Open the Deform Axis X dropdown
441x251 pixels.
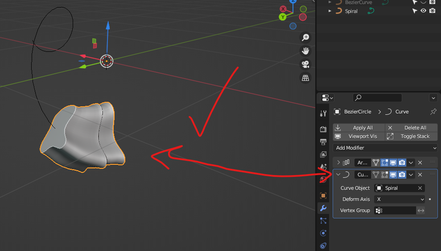click(x=400, y=199)
